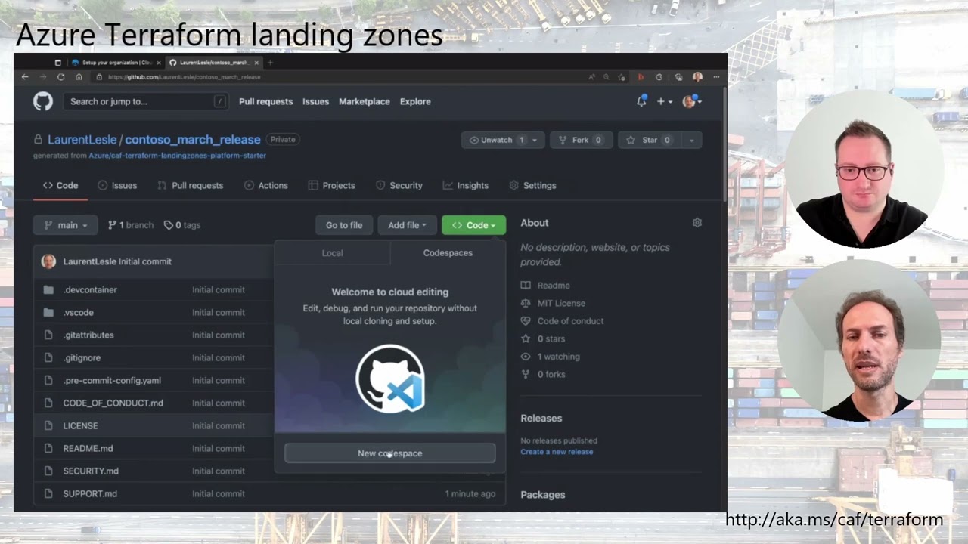Select the Code repository tab

(x=60, y=185)
